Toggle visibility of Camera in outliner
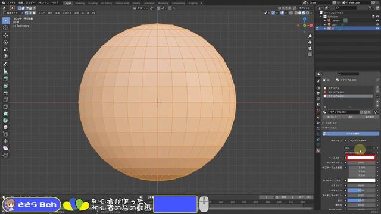The width and height of the screenshot is (381, 214). (377, 20)
